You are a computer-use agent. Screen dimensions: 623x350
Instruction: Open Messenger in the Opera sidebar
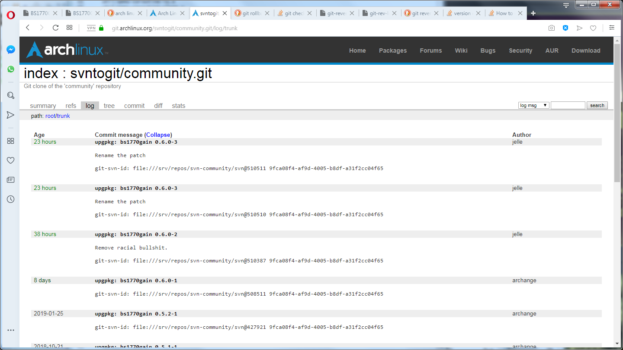(x=11, y=50)
